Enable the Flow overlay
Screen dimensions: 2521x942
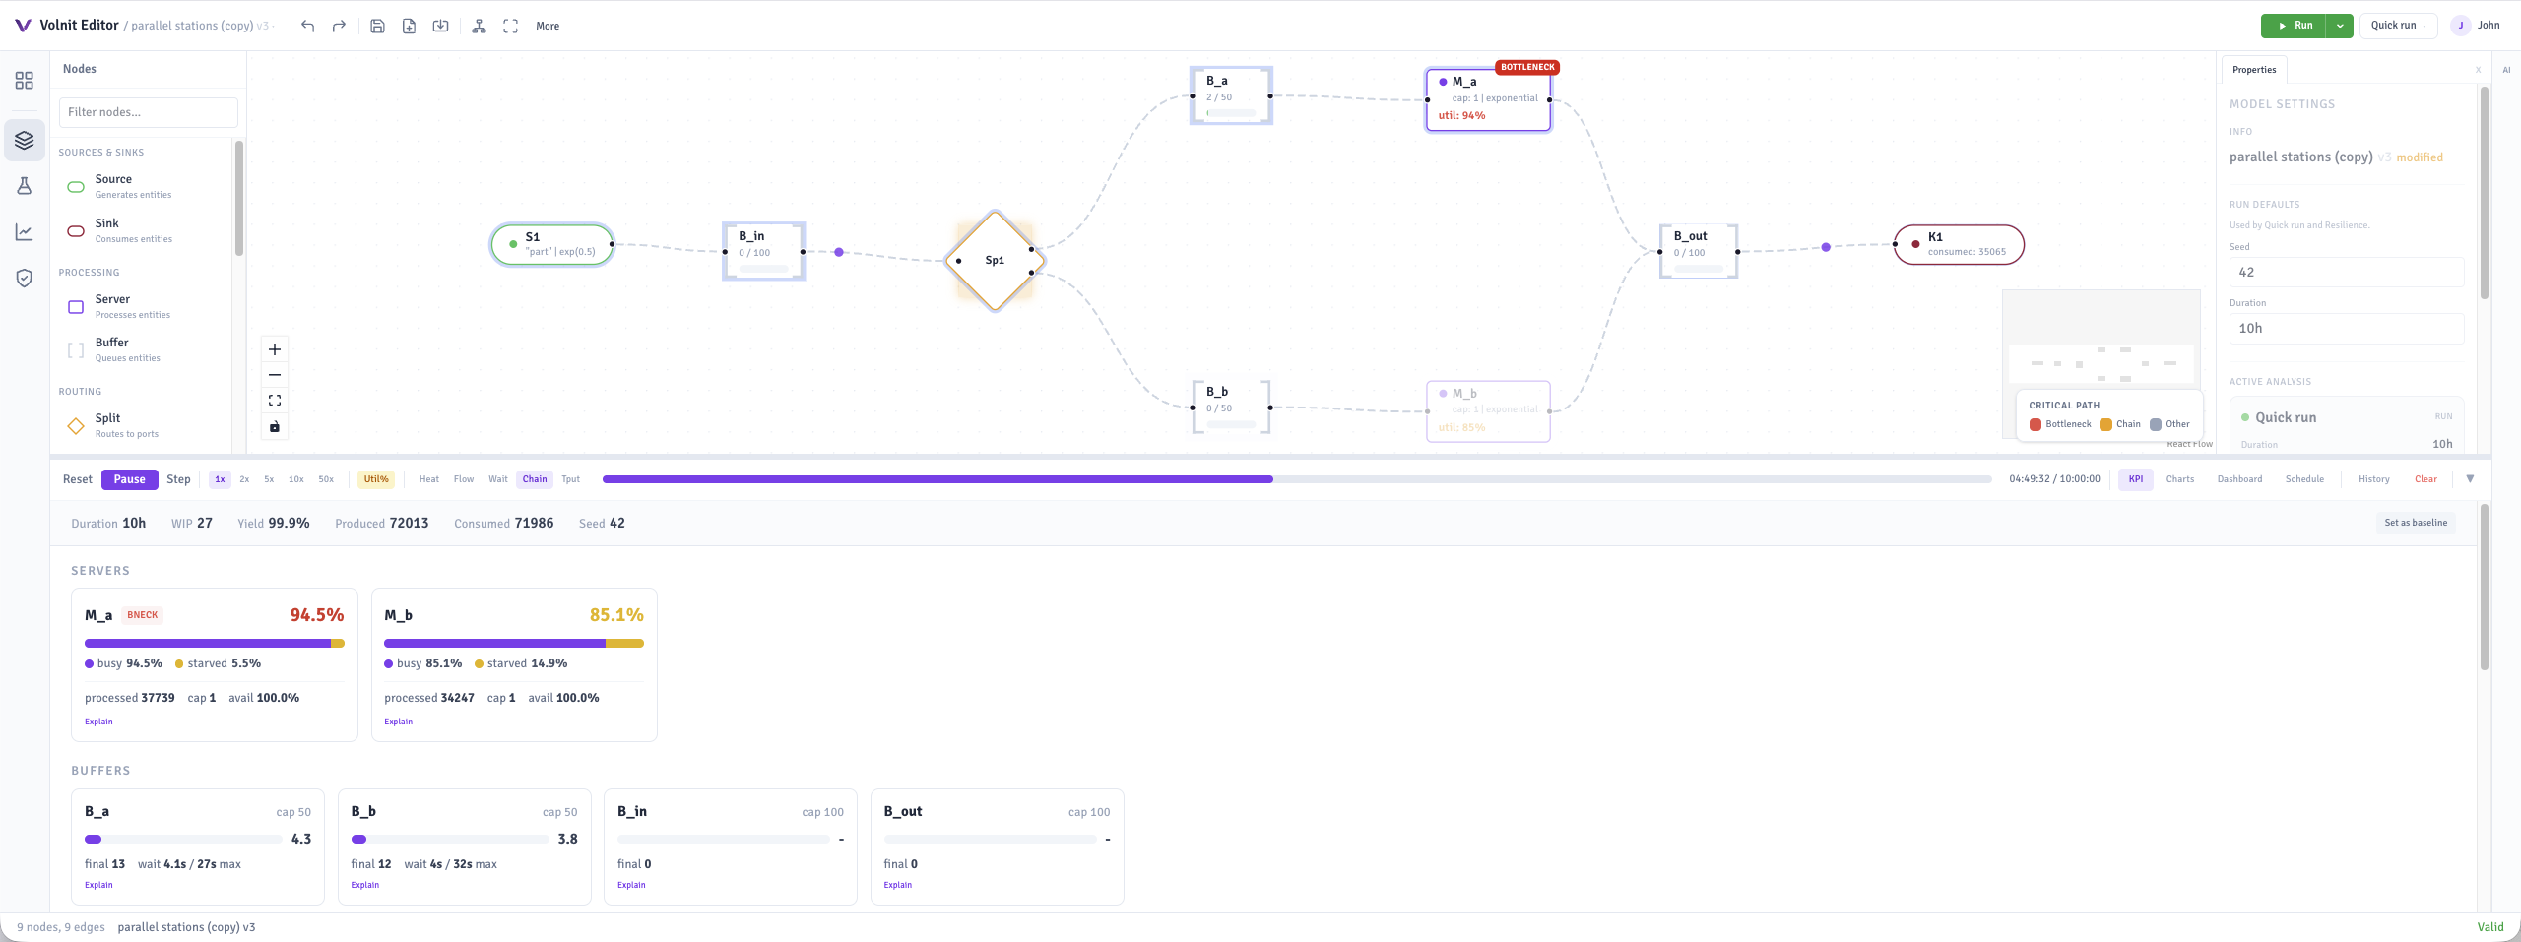464,479
